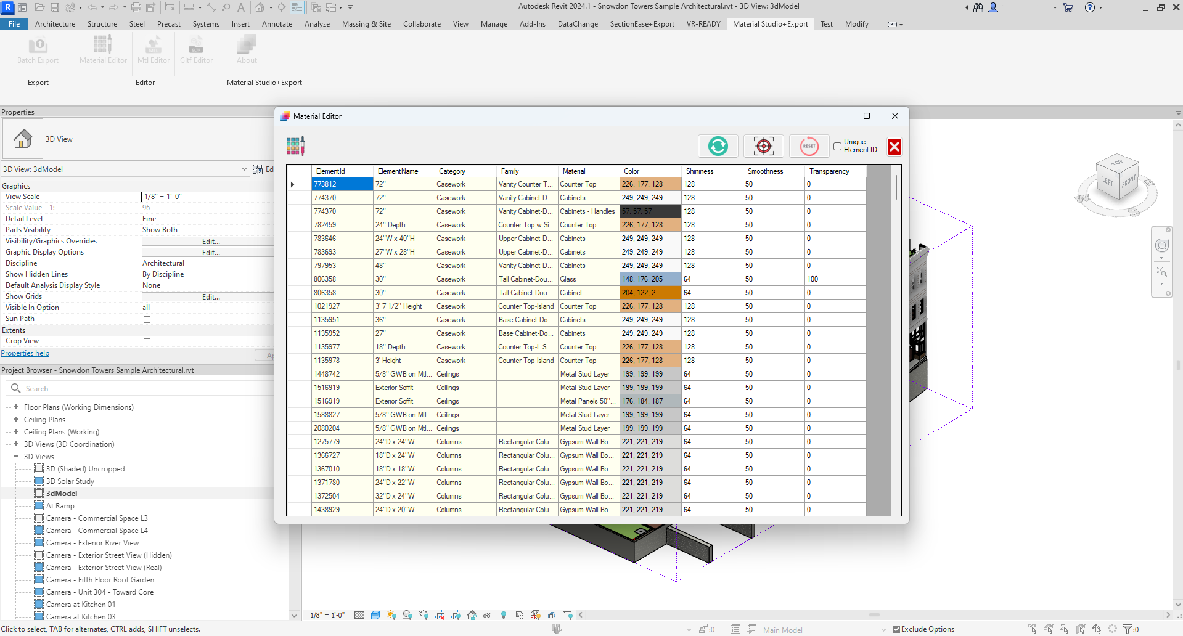Toggle Sun Path icon in view control bar

[391, 615]
